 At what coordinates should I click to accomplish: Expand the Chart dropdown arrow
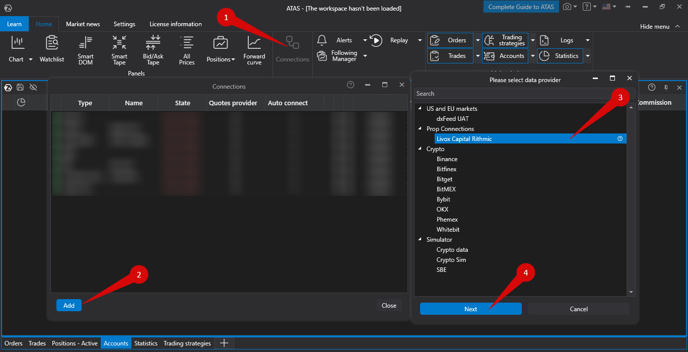31,59
